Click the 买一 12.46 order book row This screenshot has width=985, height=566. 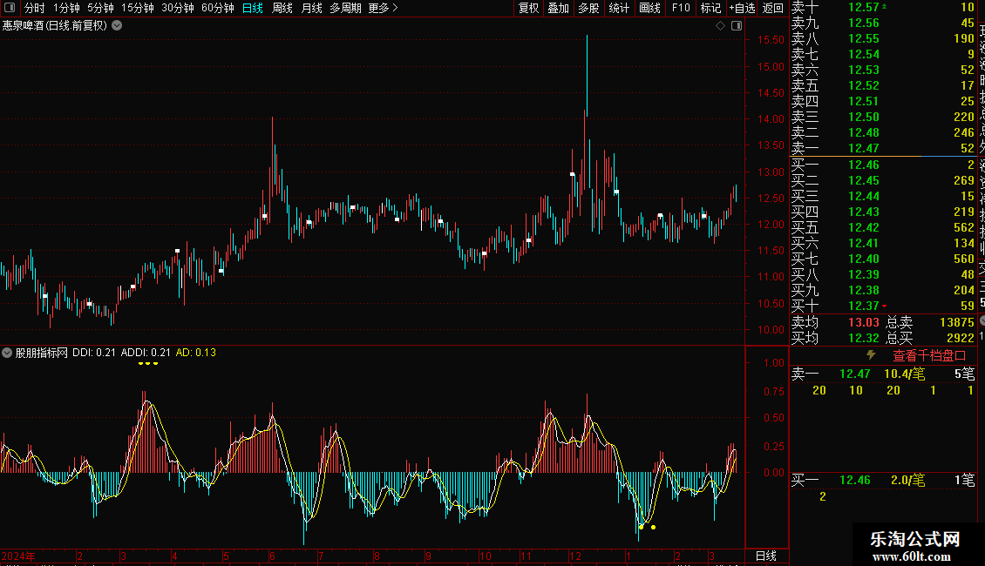[x=883, y=165]
